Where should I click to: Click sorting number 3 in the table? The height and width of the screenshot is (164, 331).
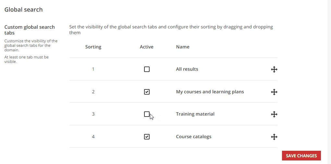93,114
